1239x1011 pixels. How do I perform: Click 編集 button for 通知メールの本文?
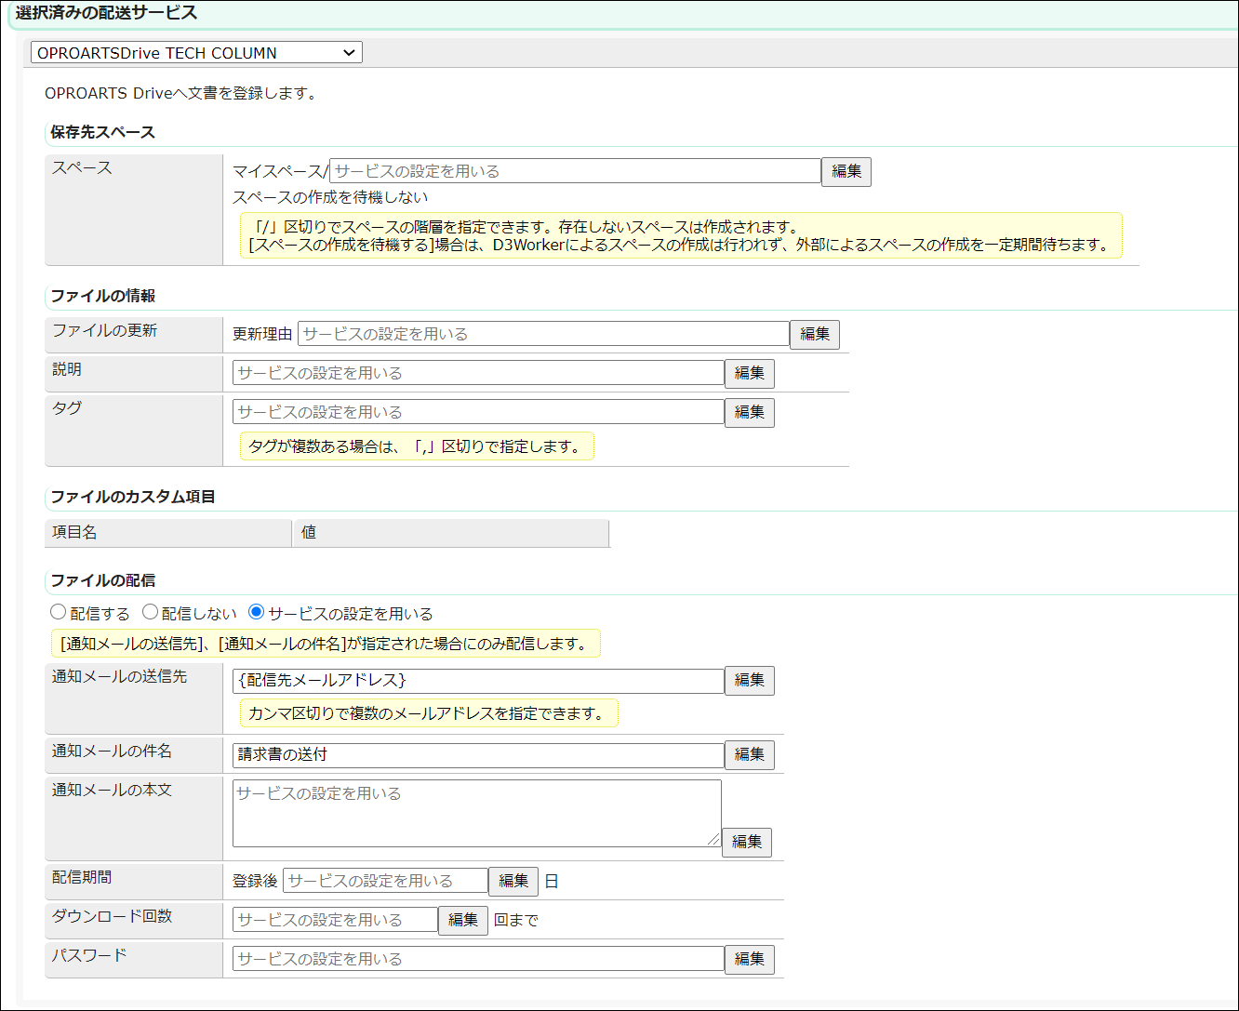(x=747, y=843)
